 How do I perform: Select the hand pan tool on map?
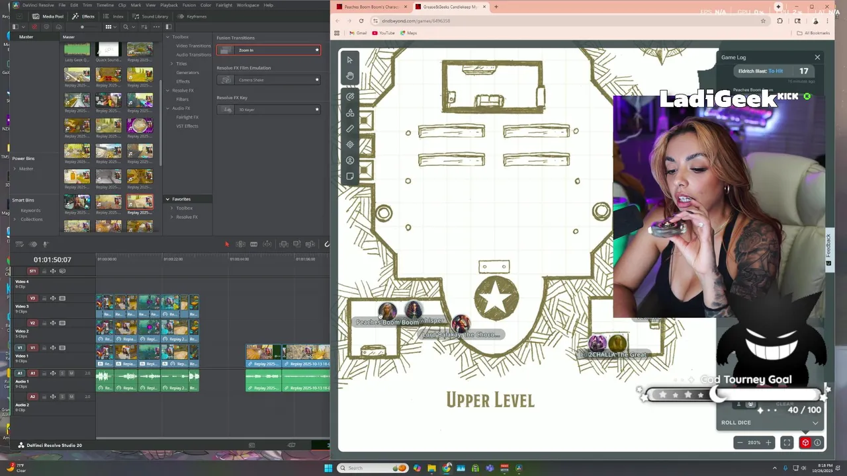(x=350, y=75)
